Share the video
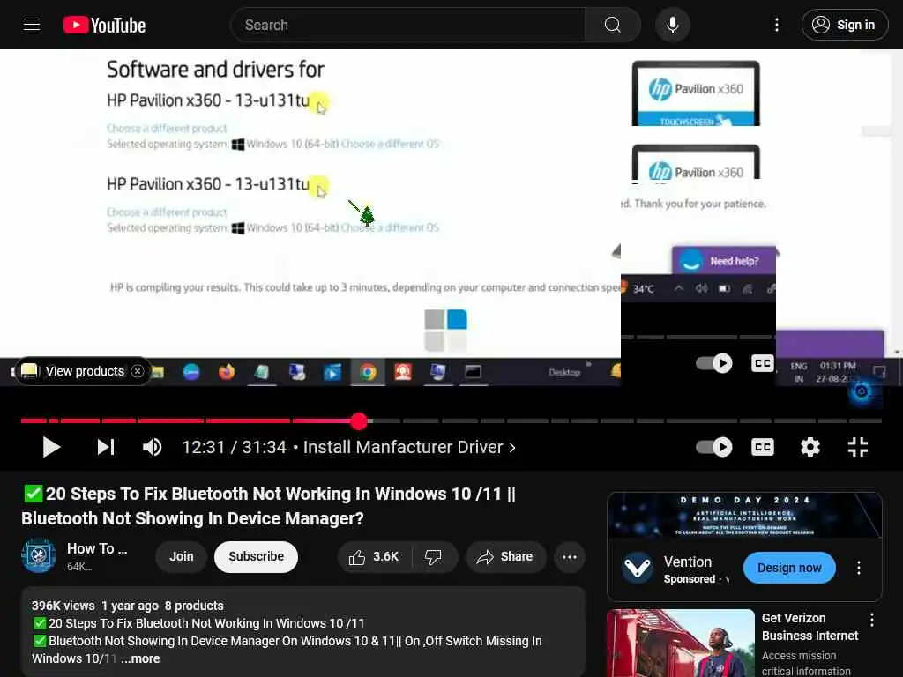The width and height of the screenshot is (903, 677). pyautogui.click(x=505, y=557)
